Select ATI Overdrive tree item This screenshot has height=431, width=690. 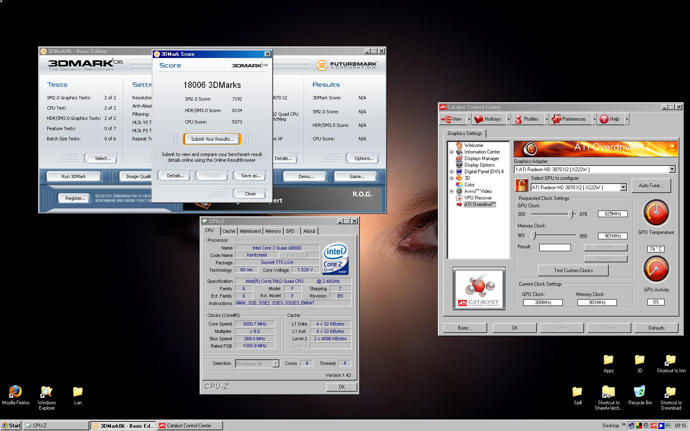[x=480, y=204]
